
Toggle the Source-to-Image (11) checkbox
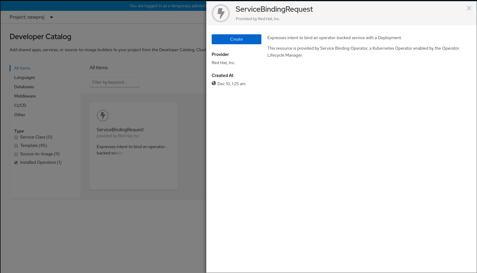point(16,154)
